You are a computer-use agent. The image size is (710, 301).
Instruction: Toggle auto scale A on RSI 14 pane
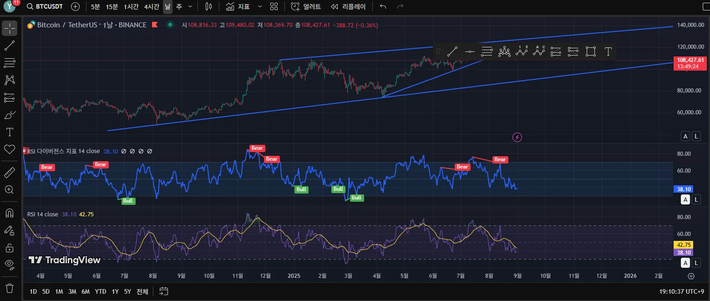(685, 263)
